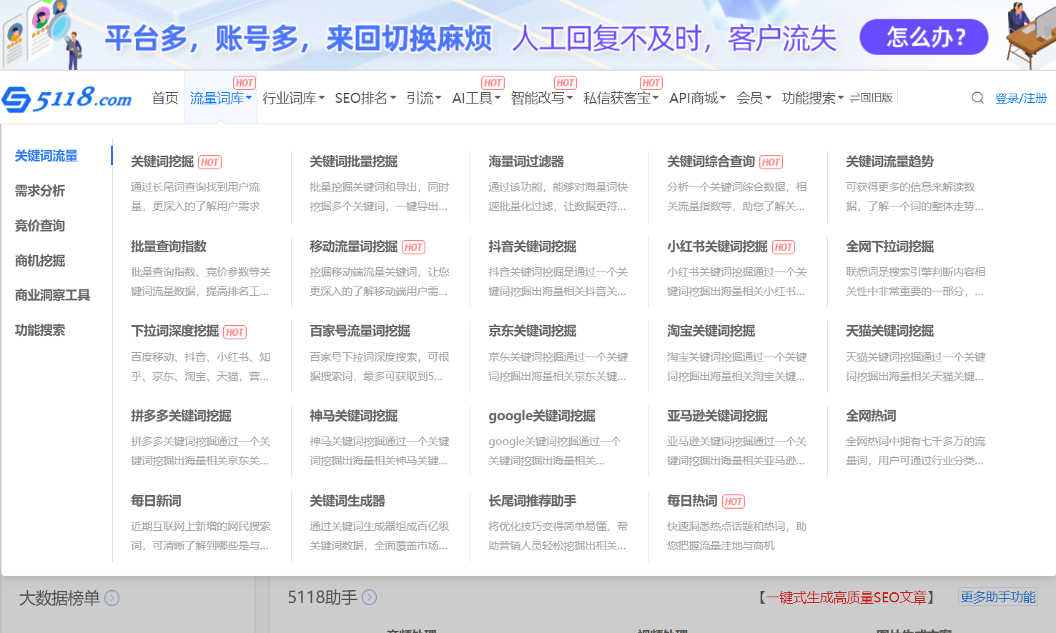Expand the SEO排名 dropdown menu
Image resolution: width=1056 pixels, height=633 pixels.
point(365,98)
